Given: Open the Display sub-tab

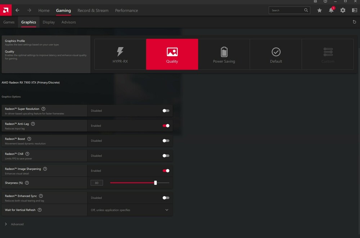Looking at the screenshot, I should 49,22.
